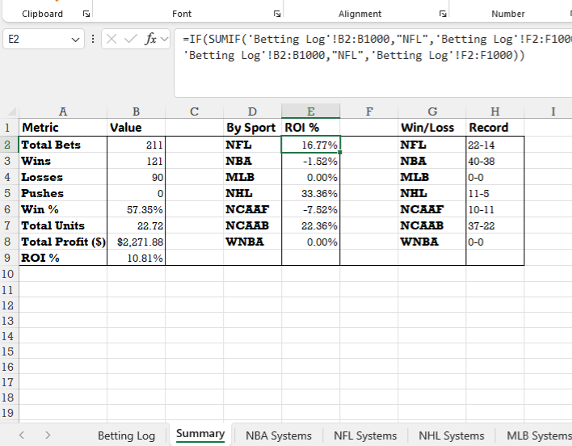
Task: Click the 'By Sport' header cell
Action: pyautogui.click(x=252, y=128)
